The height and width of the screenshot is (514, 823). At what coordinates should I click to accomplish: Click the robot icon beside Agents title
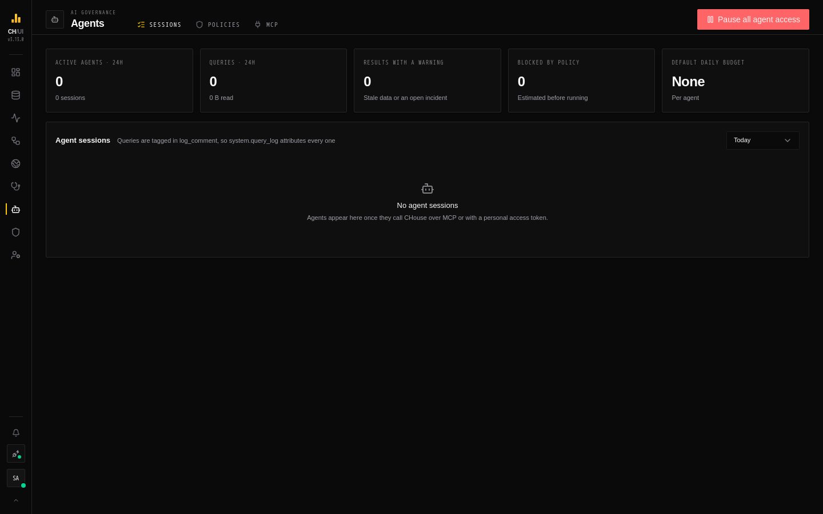click(55, 19)
